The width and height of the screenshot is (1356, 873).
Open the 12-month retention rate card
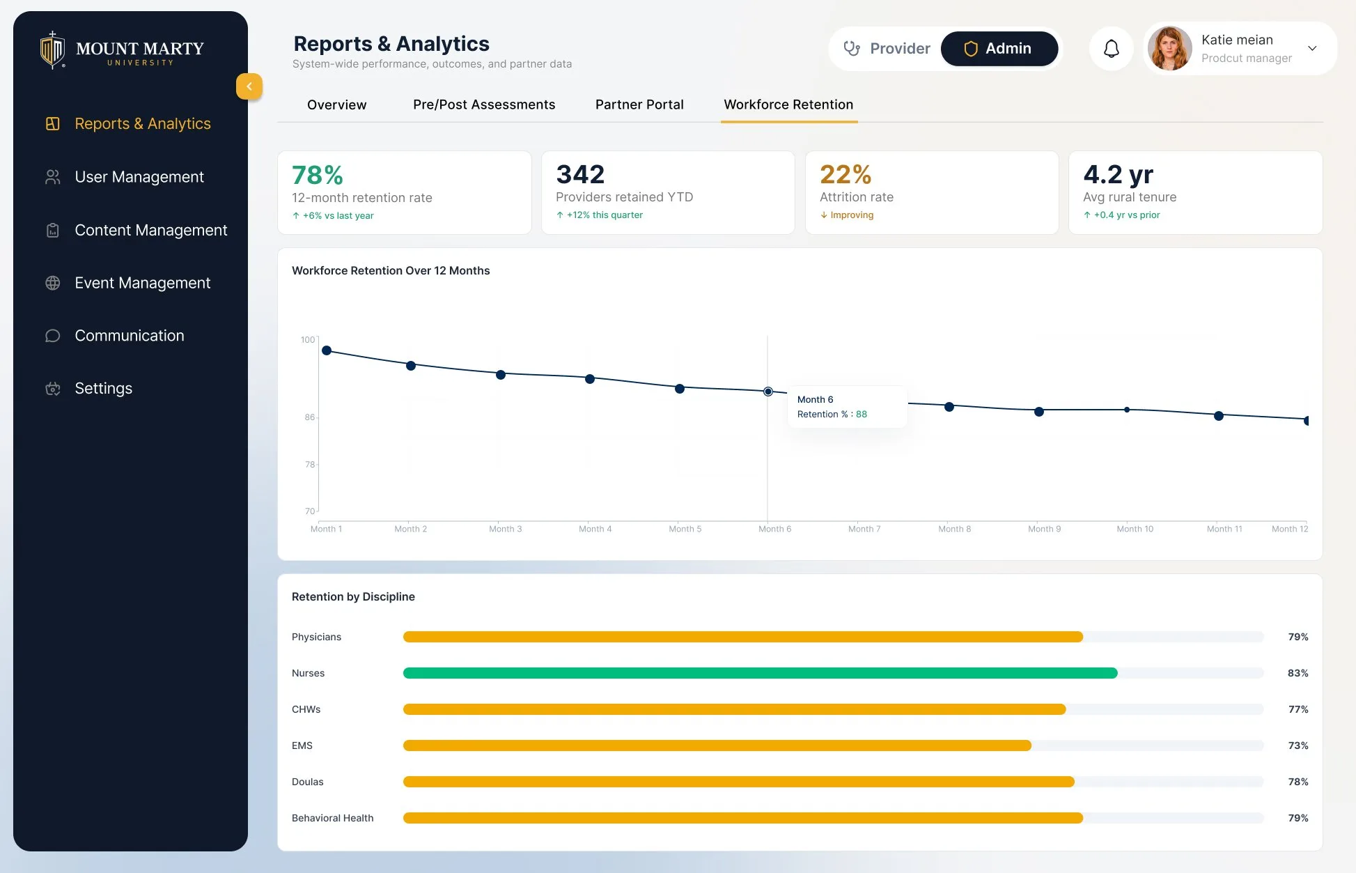[x=404, y=193]
